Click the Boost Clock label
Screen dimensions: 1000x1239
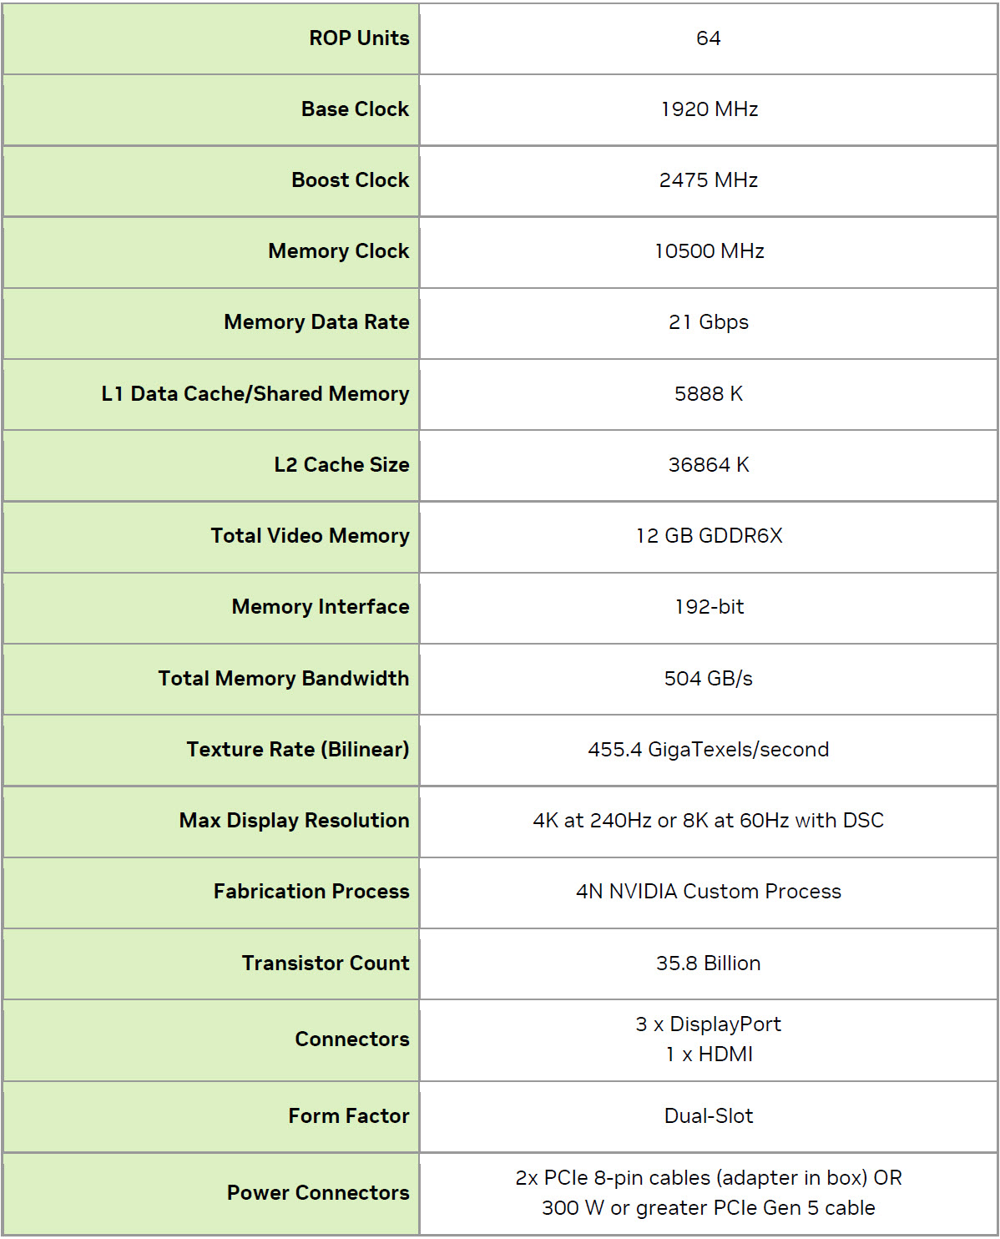tap(350, 180)
